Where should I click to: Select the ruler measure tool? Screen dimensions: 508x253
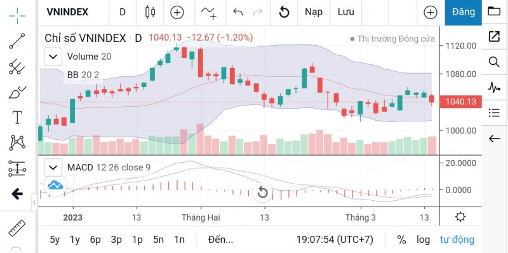tap(17, 228)
